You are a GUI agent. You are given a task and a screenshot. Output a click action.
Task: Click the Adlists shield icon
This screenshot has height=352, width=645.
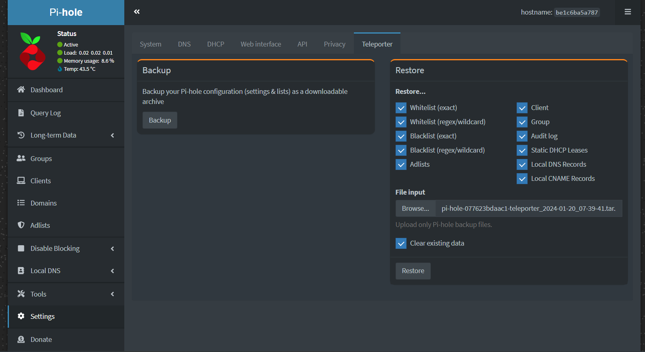pos(21,225)
